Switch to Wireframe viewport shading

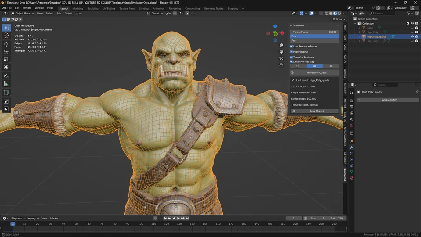coord(326,14)
